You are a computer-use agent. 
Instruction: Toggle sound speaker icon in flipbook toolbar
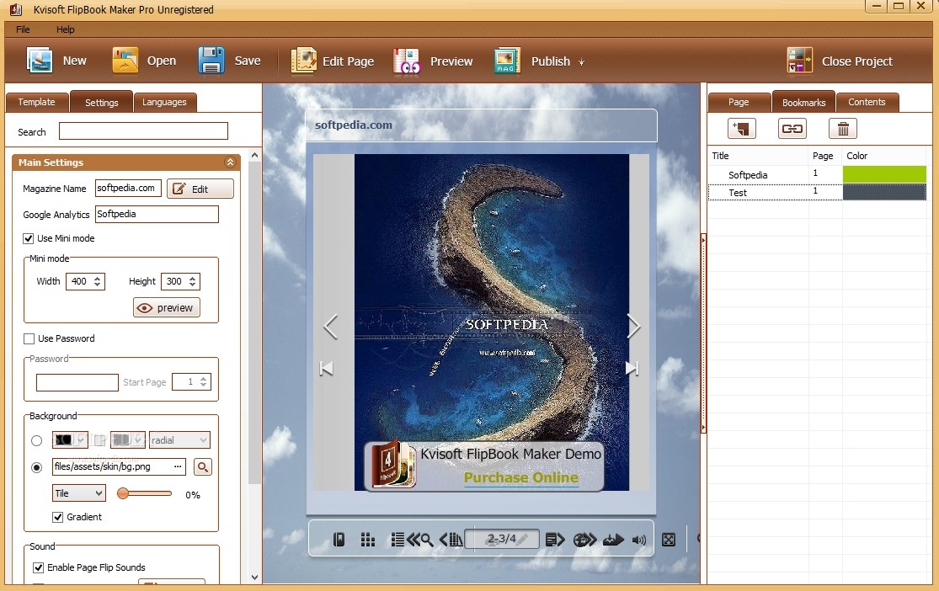[639, 540]
